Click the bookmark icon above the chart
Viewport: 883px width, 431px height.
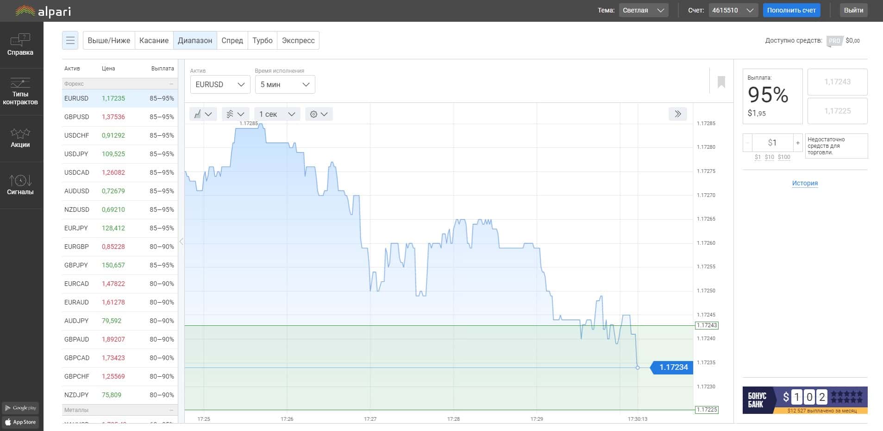click(x=721, y=82)
